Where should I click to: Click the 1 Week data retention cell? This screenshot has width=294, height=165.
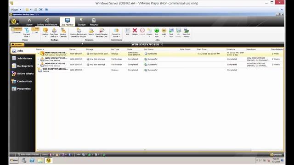point(275,54)
